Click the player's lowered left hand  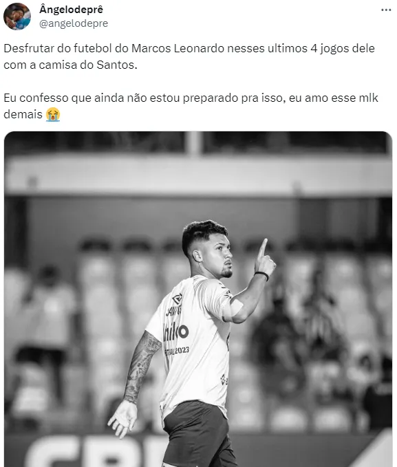click(122, 418)
